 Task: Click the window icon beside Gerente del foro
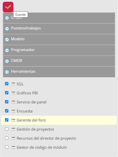pos(13,120)
